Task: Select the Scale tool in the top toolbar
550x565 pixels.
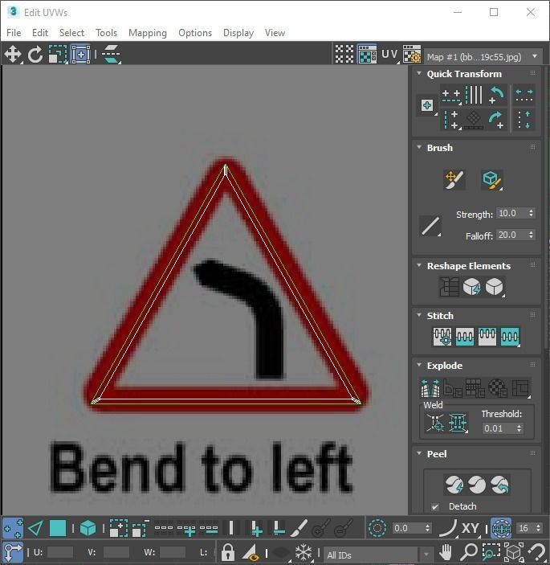Action: click(x=58, y=55)
